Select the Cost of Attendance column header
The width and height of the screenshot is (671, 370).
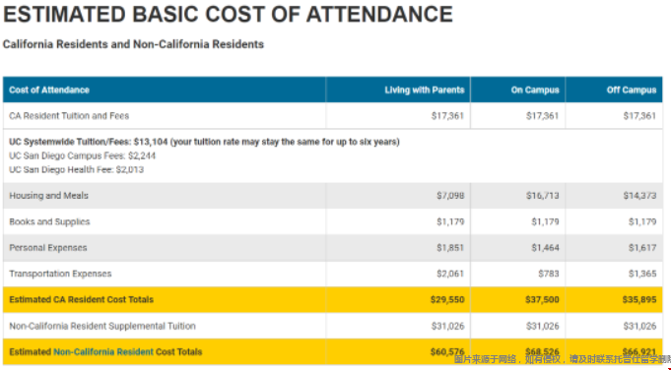tap(49, 91)
